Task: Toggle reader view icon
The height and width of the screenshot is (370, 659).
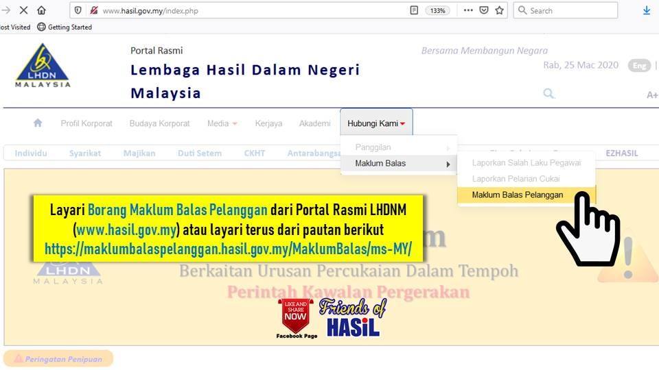Action: (414, 10)
